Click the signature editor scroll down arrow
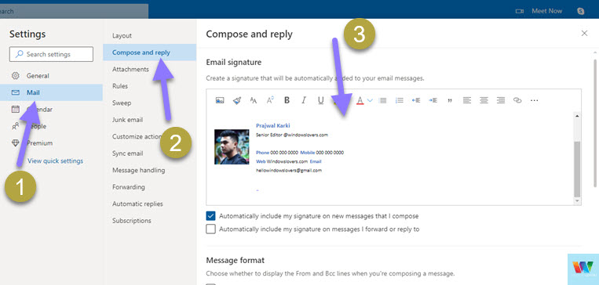Screen dimensions: 599x285 [577, 200]
